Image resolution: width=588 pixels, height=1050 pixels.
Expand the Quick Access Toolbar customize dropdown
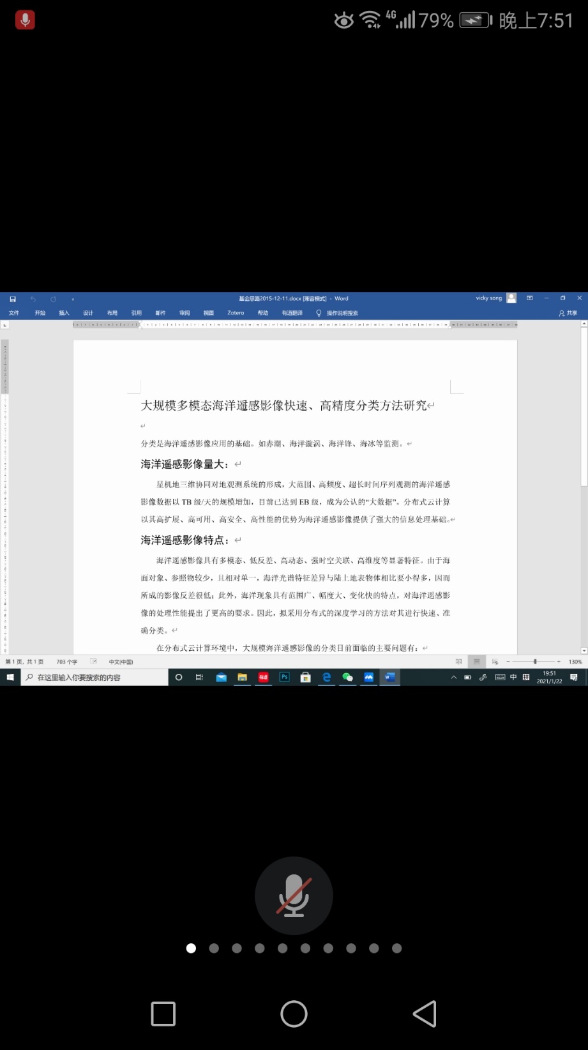pyautogui.click(x=73, y=299)
